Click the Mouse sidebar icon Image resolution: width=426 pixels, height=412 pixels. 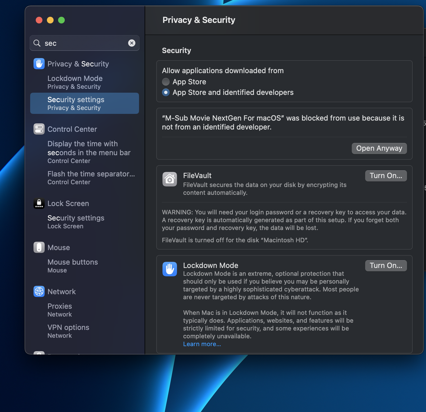[x=39, y=247]
